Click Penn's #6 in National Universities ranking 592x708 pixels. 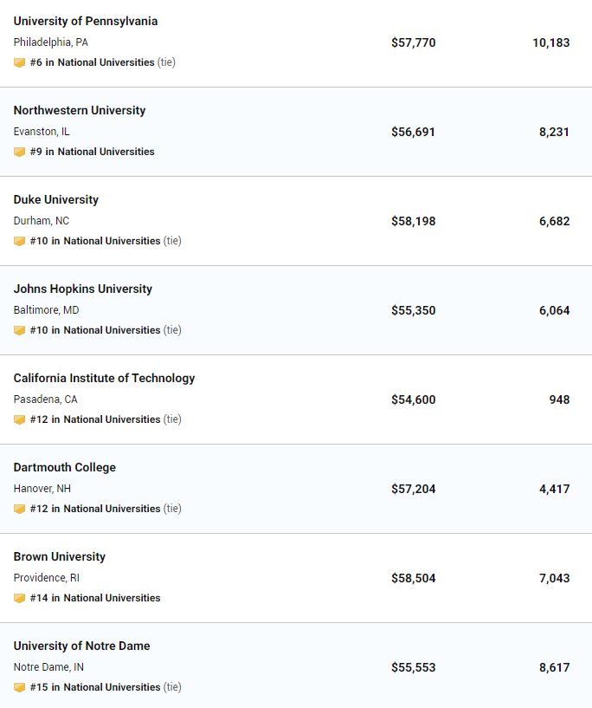point(93,62)
